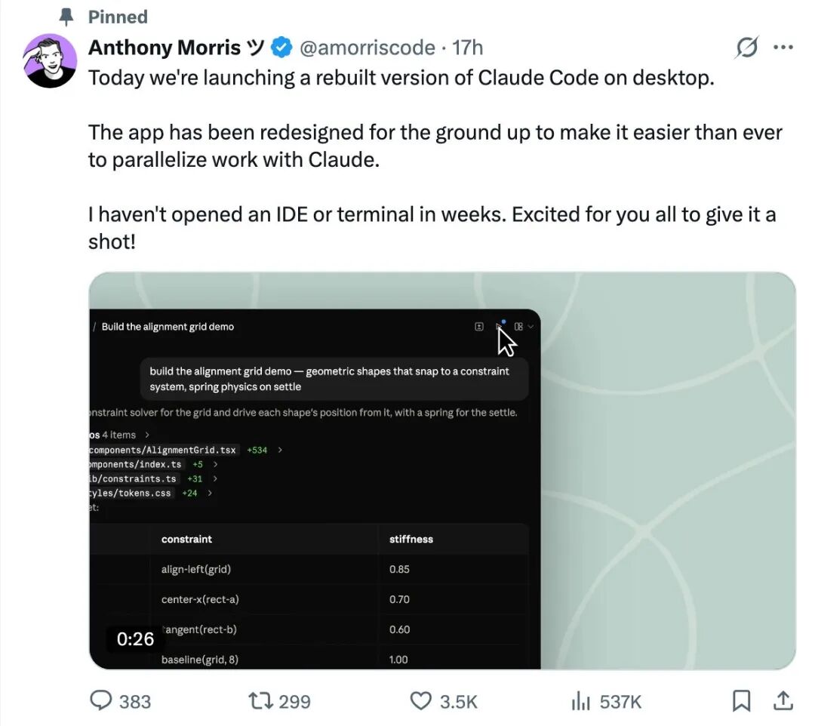Click the layout panel icon in video
Screen dimensions: 815x726
pos(519,327)
